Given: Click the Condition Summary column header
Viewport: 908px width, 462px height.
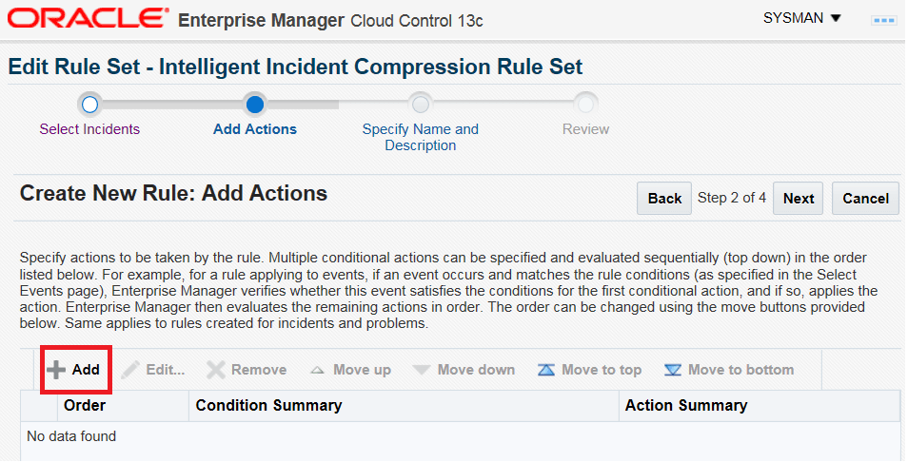Looking at the screenshot, I should [268, 406].
